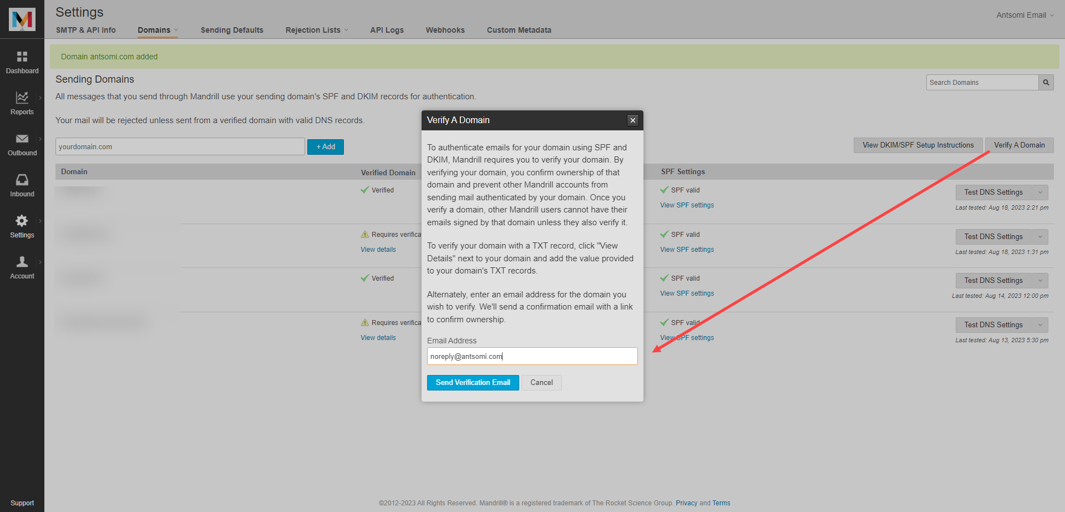Open Test DNS dropdown for 5:30 pm row

(x=1040, y=325)
